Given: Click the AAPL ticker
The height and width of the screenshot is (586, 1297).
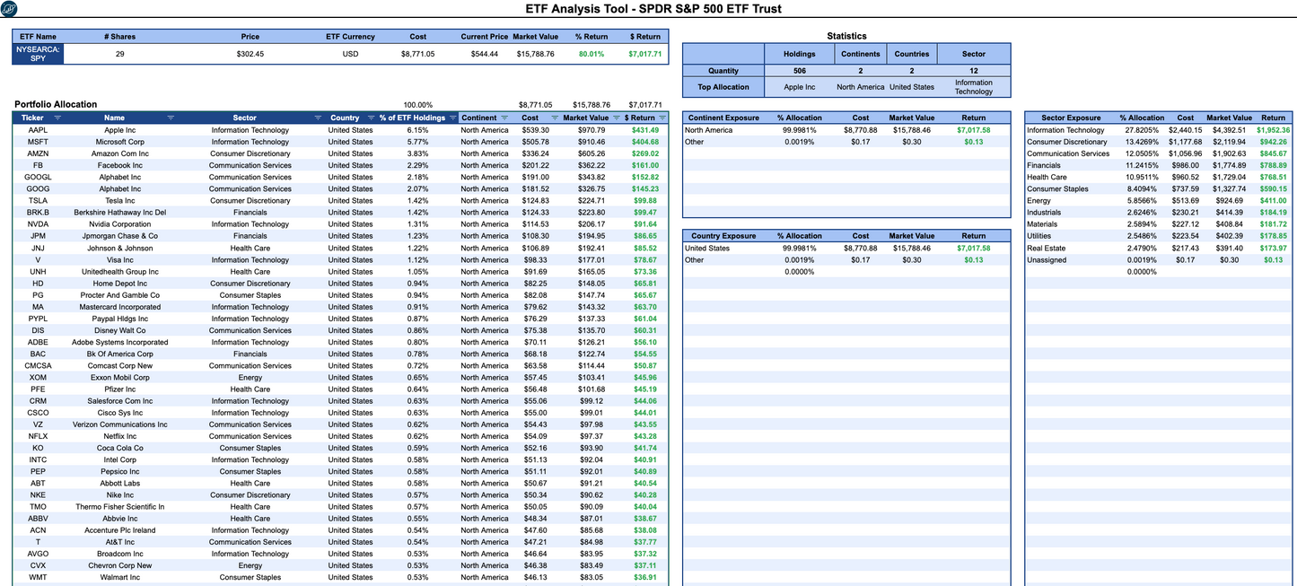Looking at the screenshot, I should click(x=38, y=129).
